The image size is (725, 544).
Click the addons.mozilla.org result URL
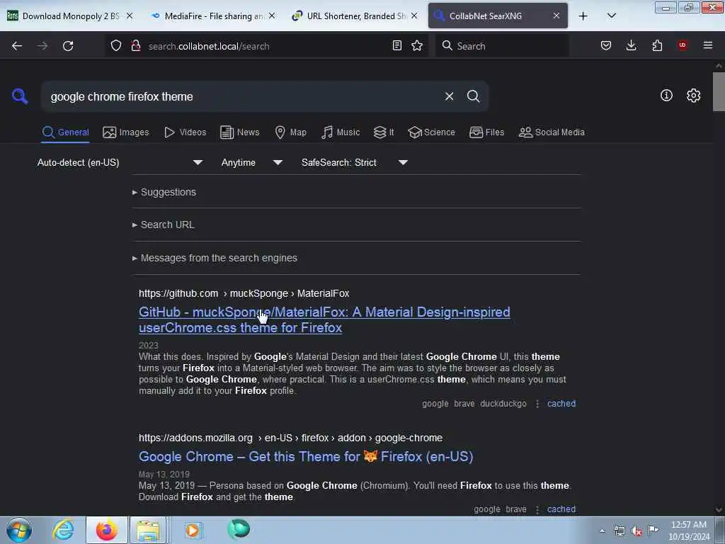tap(290, 438)
